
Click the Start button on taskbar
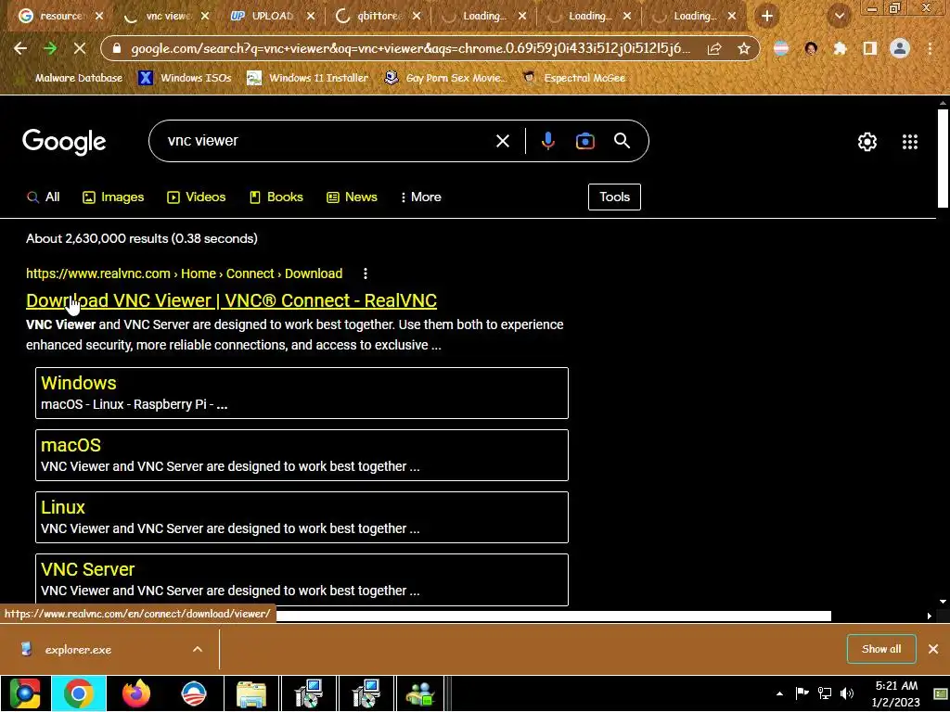tap(24, 693)
